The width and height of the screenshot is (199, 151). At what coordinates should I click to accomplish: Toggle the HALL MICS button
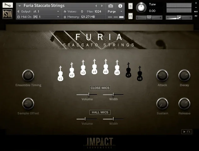(x=100, y=112)
